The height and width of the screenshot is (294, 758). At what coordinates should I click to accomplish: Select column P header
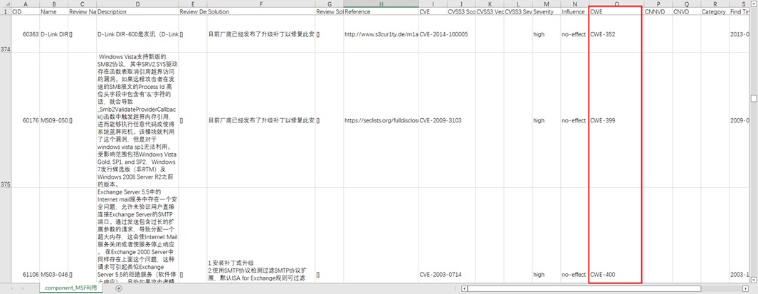click(658, 4)
